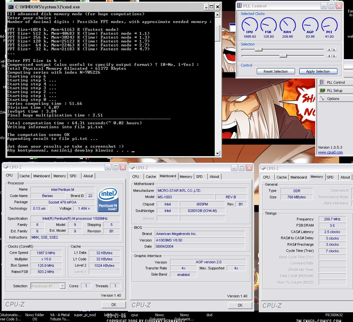This screenshot has width=353, height=322.
Task: Click the Memory CPU-Z window title icon
Action: tap(263, 168)
